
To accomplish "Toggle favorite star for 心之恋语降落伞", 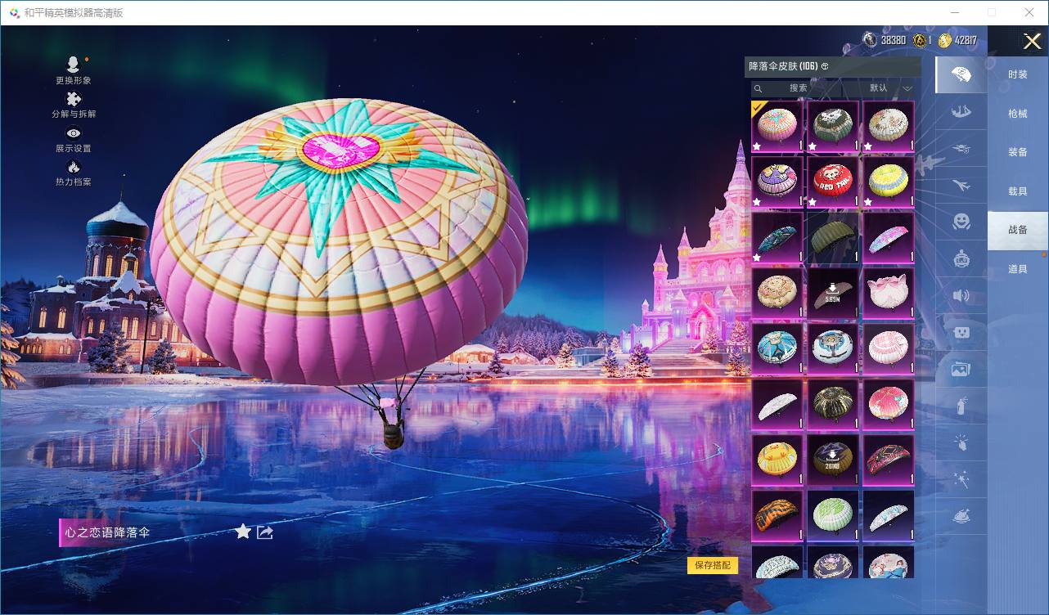I will point(243,532).
